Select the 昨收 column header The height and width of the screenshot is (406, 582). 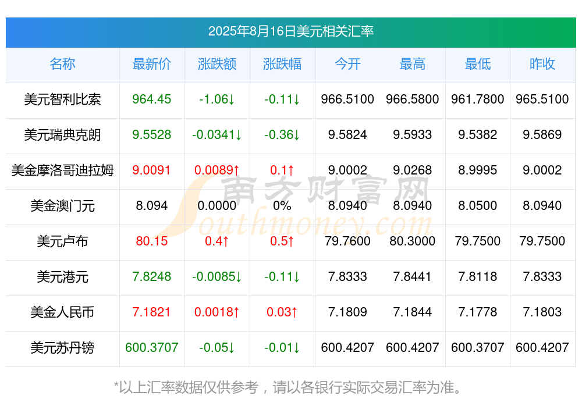tap(542, 64)
